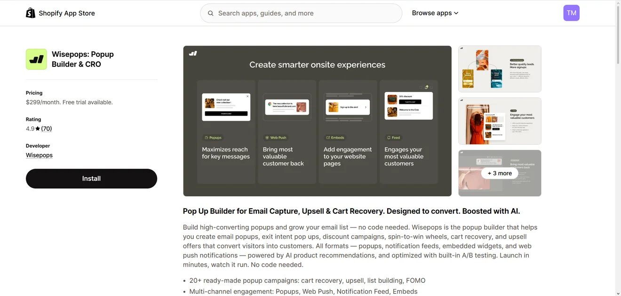The width and height of the screenshot is (621, 296).
Task: Open the main onsite experiences screenshot
Action: coord(317,121)
